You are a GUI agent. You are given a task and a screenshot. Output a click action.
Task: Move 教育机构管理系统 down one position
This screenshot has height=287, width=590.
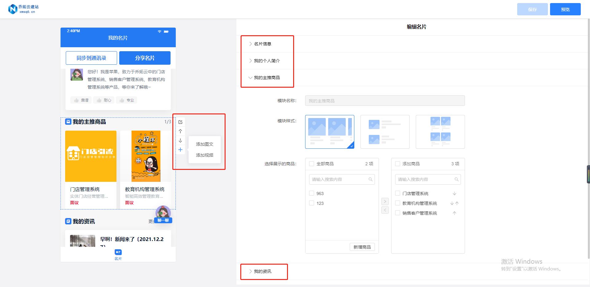pyautogui.click(x=452, y=203)
